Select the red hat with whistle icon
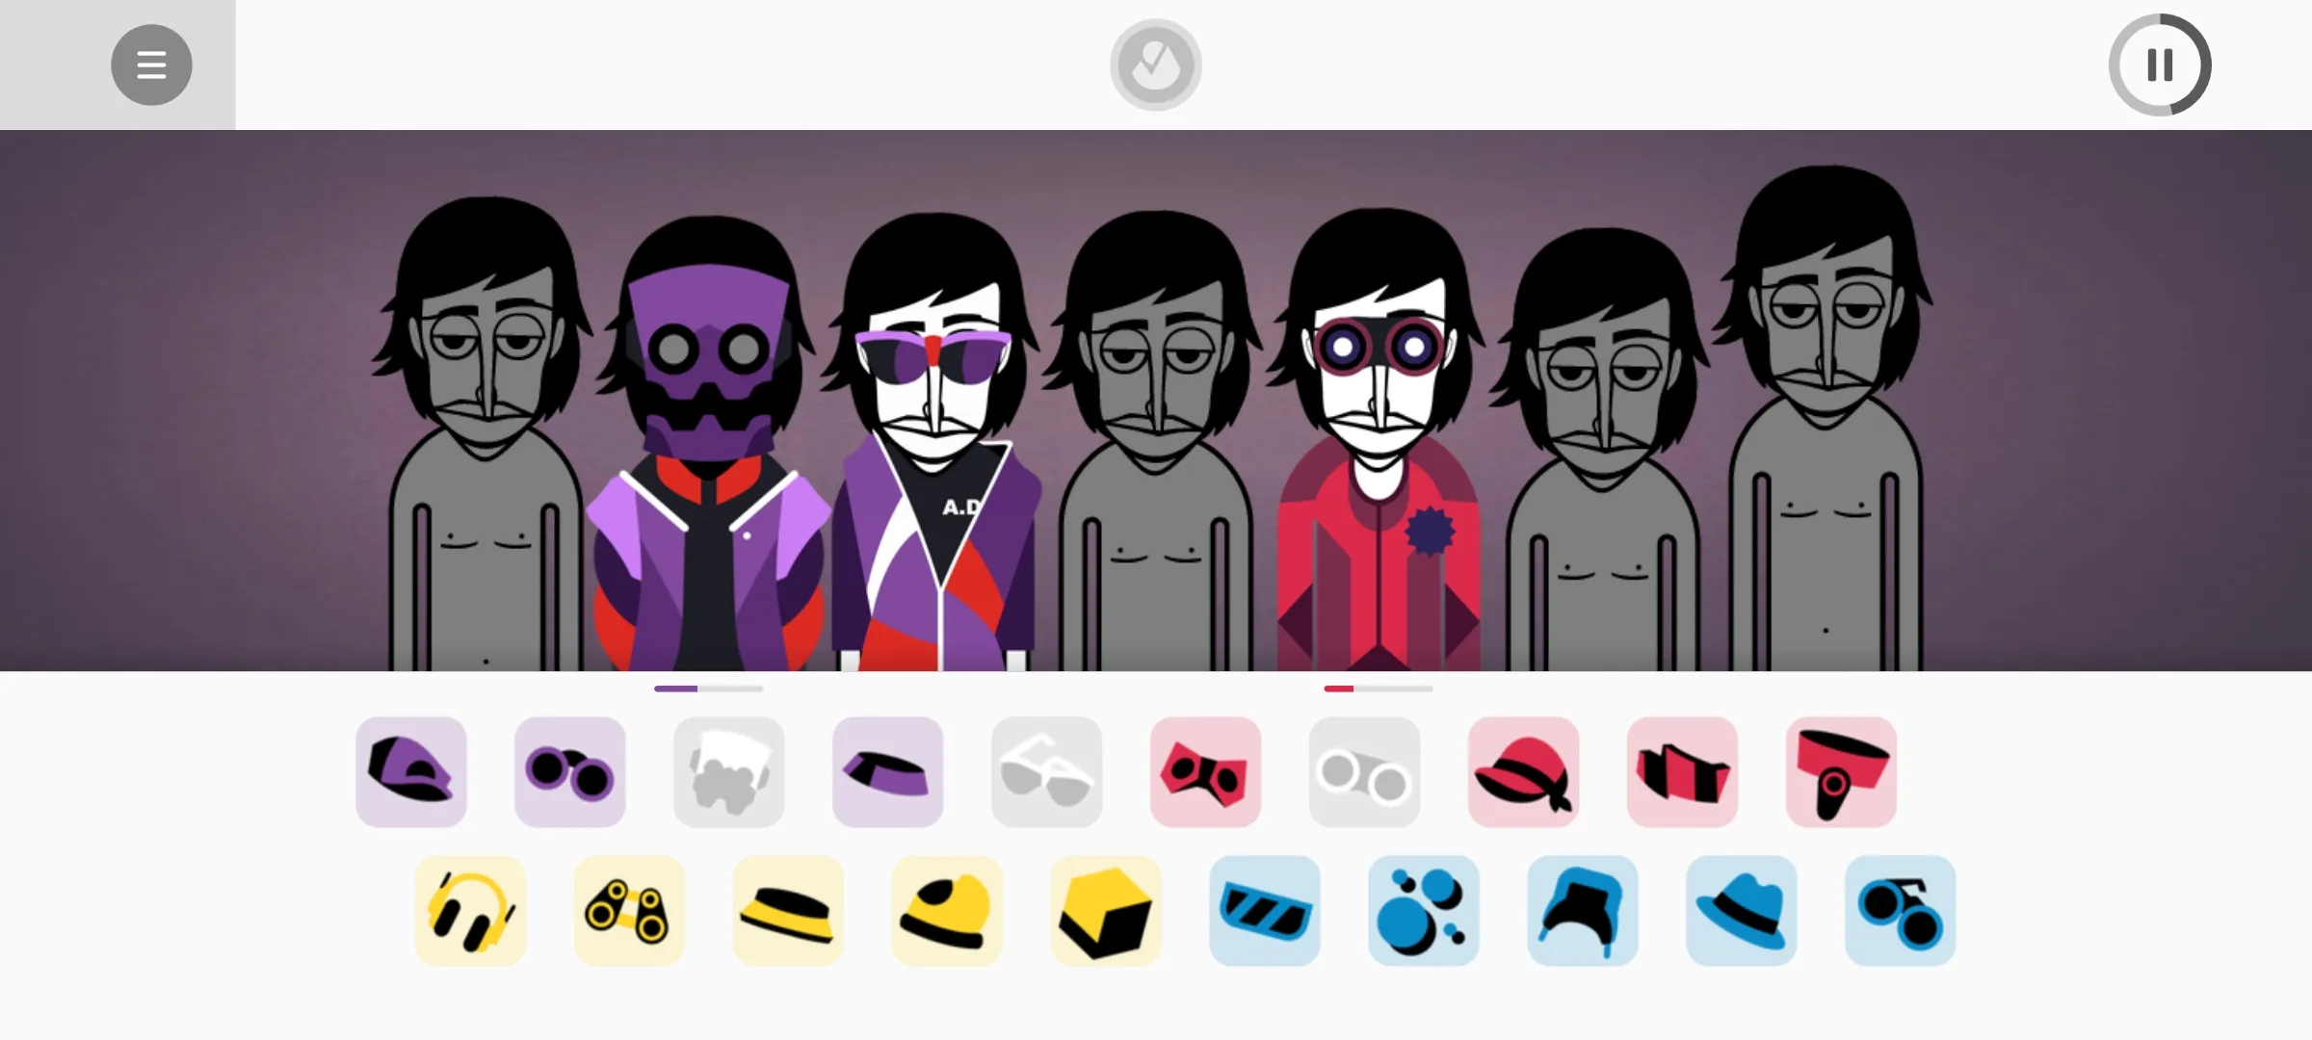The width and height of the screenshot is (2312, 1040). point(1842,771)
